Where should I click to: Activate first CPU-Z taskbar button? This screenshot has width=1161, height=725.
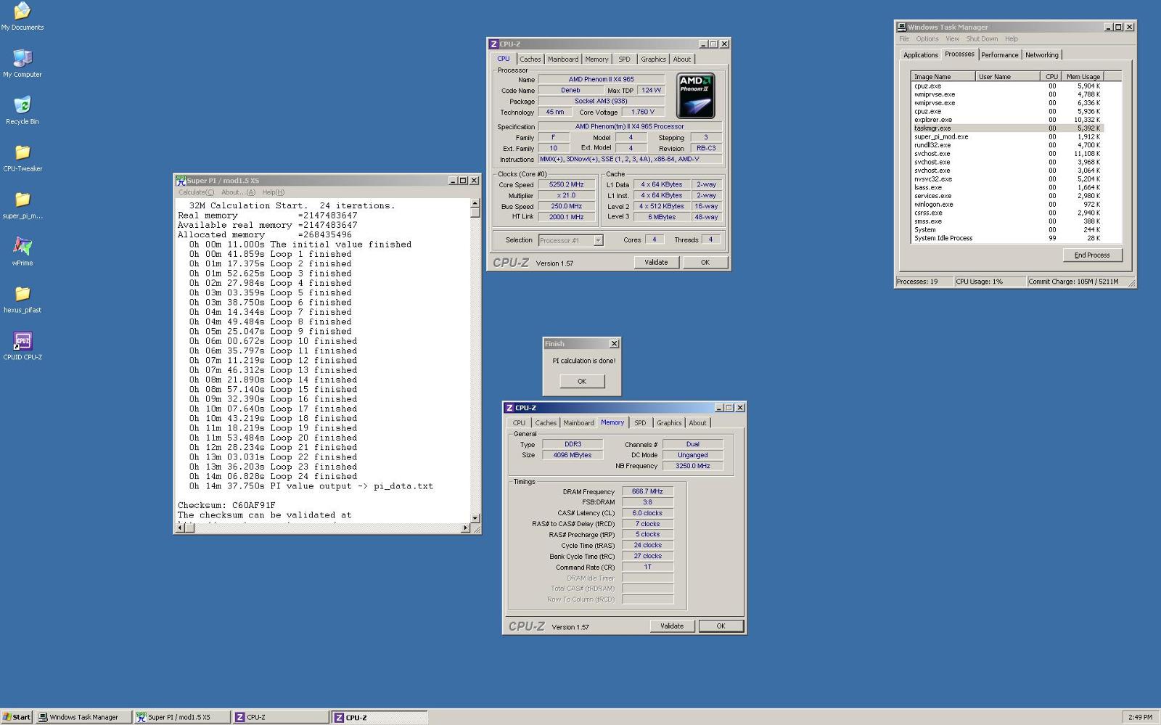coord(281,717)
